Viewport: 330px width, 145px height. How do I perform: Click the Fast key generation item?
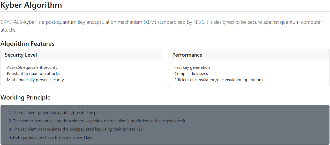[192, 67]
